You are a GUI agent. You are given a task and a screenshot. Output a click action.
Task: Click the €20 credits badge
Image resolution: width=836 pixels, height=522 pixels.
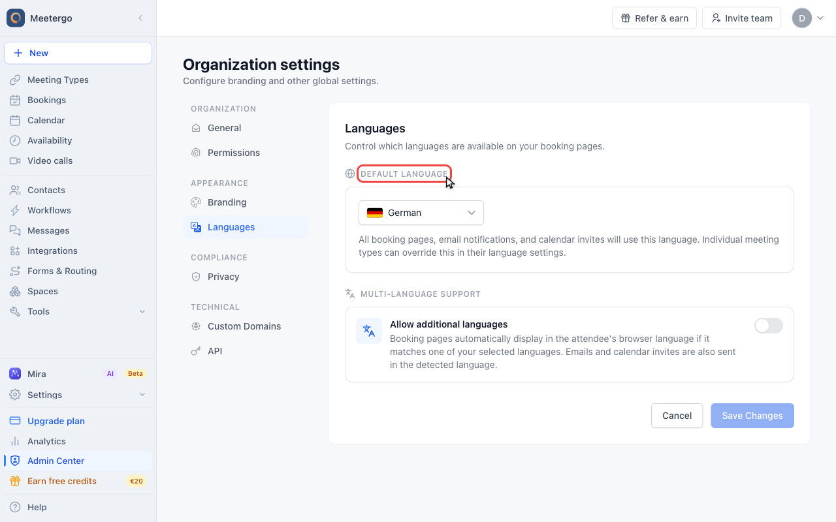137,481
